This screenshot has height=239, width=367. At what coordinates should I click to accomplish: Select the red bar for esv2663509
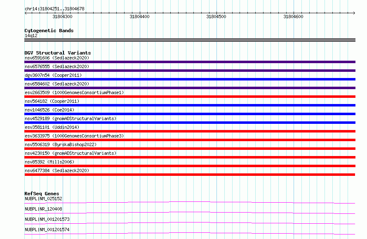pyautogui.click(x=190, y=97)
